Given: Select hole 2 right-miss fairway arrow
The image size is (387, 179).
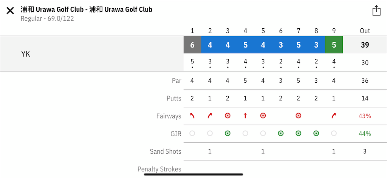Looking at the screenshot, I should click(x=210, y=116).
